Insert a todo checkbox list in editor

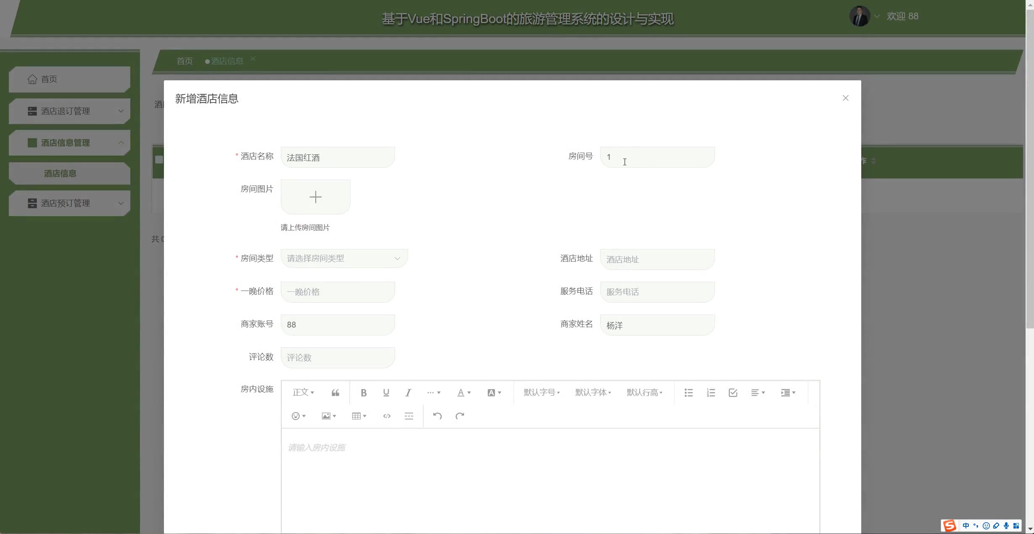point(733,393)
